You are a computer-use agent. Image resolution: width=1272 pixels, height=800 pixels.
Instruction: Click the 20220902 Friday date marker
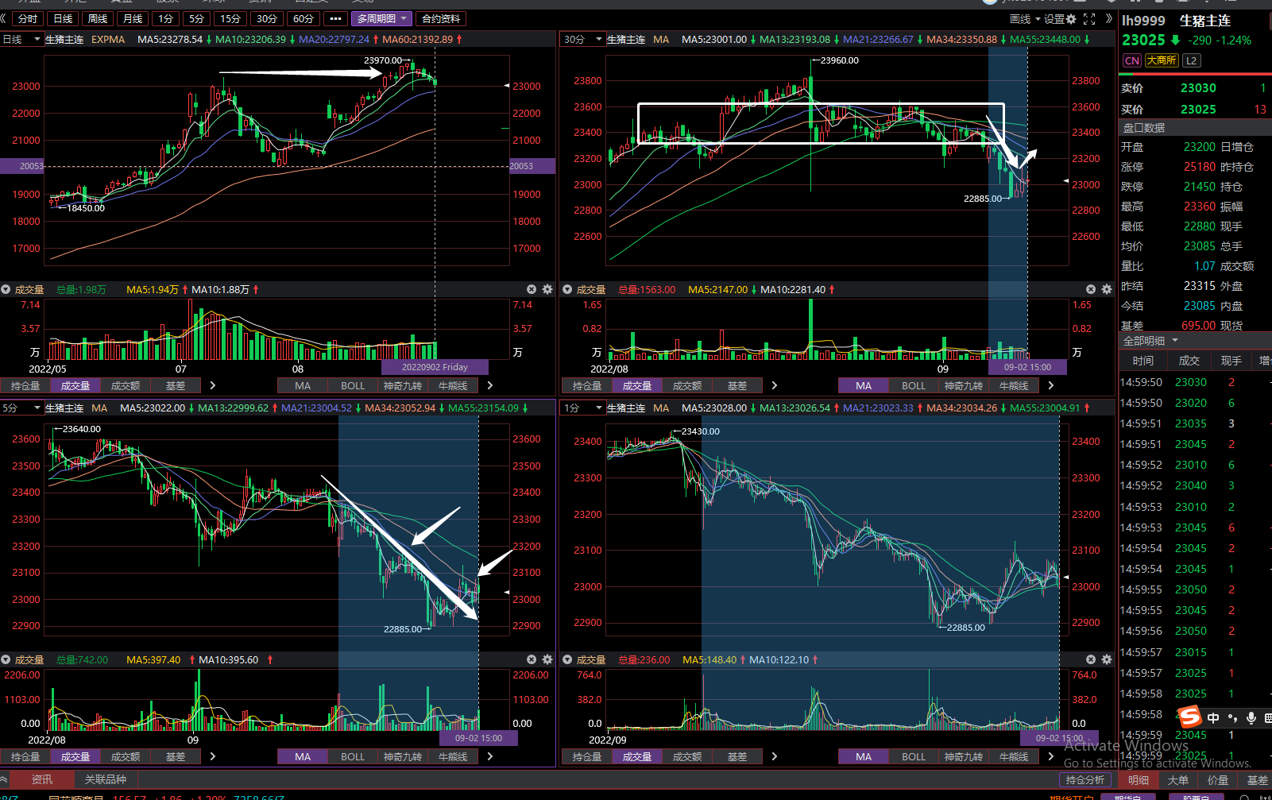435,367
